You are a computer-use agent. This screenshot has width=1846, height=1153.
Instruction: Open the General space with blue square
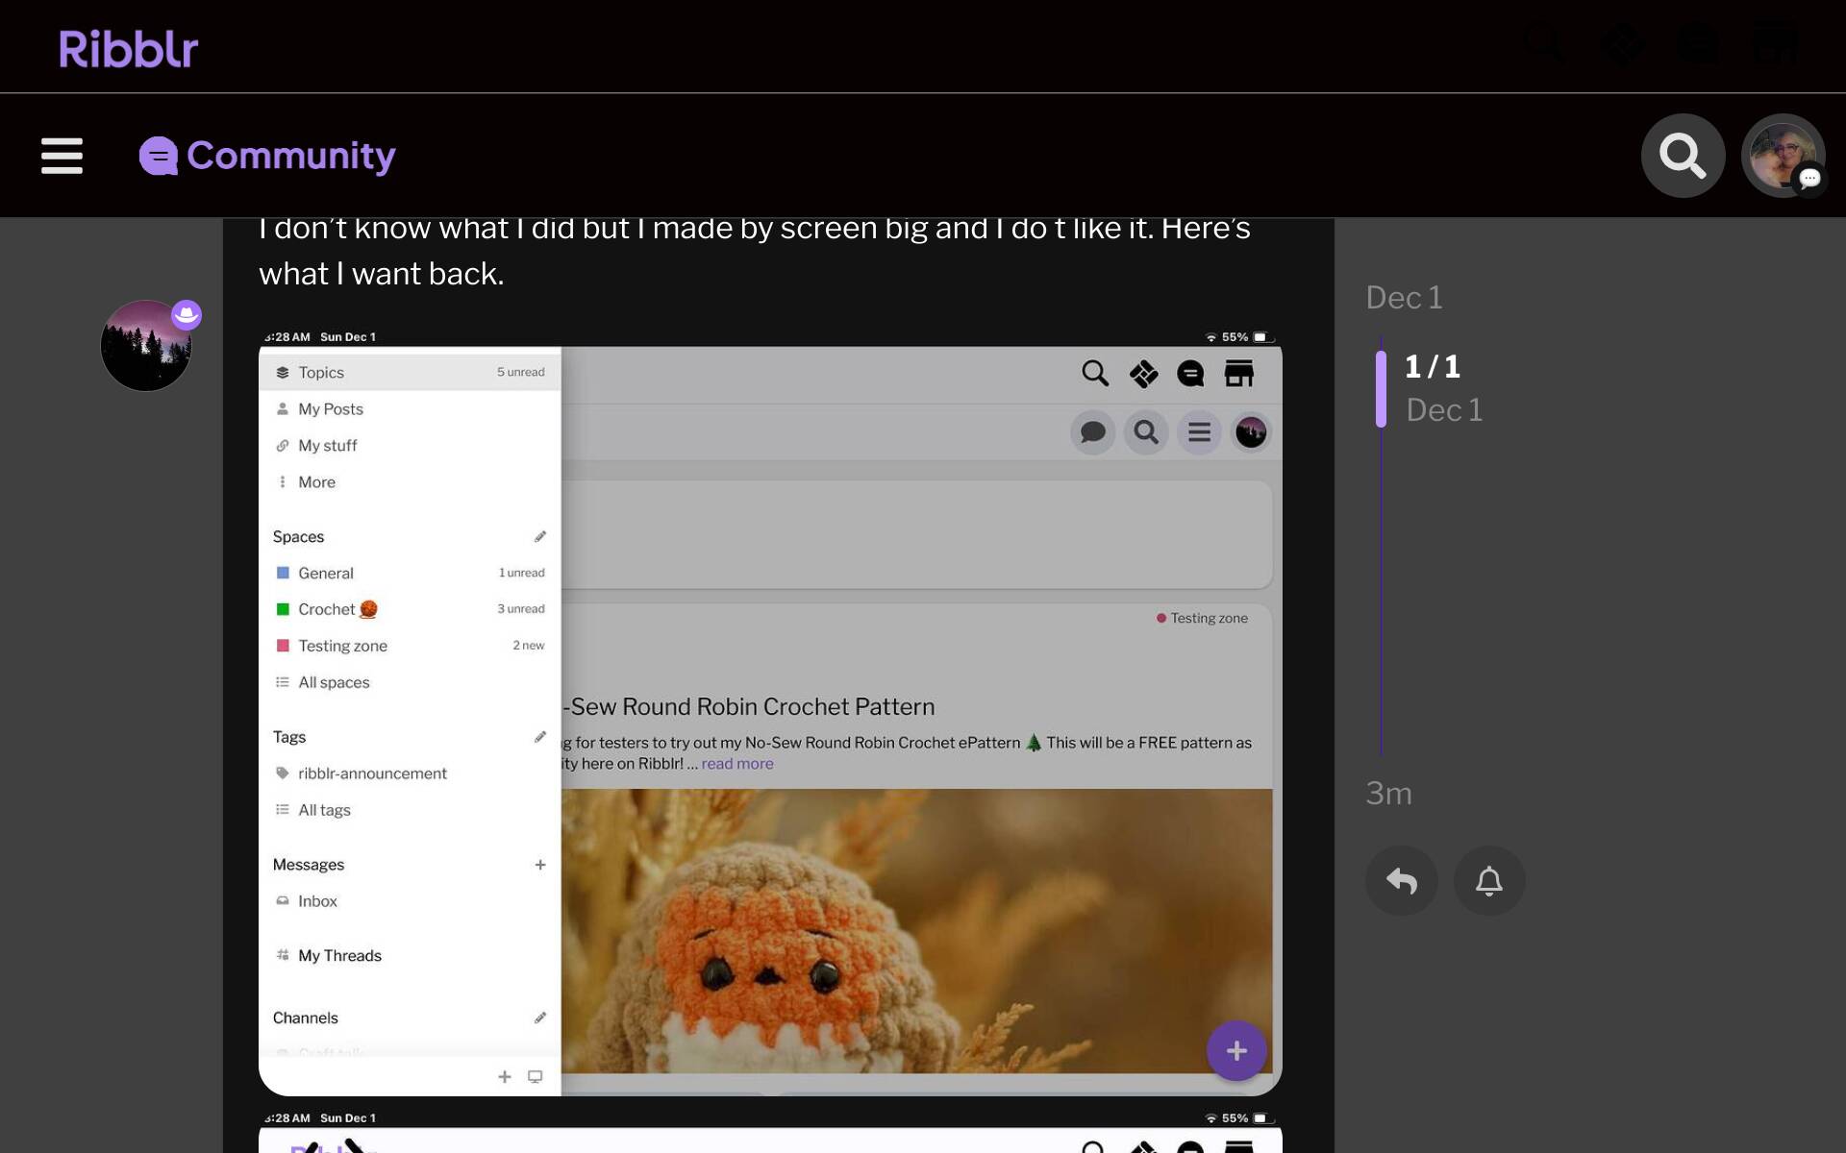[410, 573]
